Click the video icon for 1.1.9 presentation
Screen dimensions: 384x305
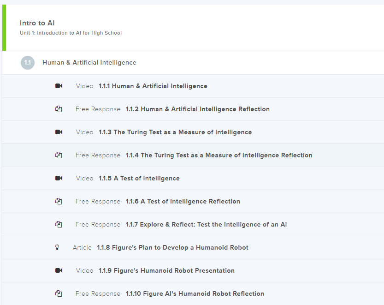[59, 270]
